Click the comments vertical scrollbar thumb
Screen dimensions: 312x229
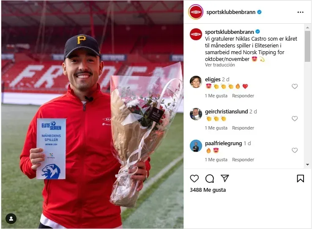tap(307, 46)
